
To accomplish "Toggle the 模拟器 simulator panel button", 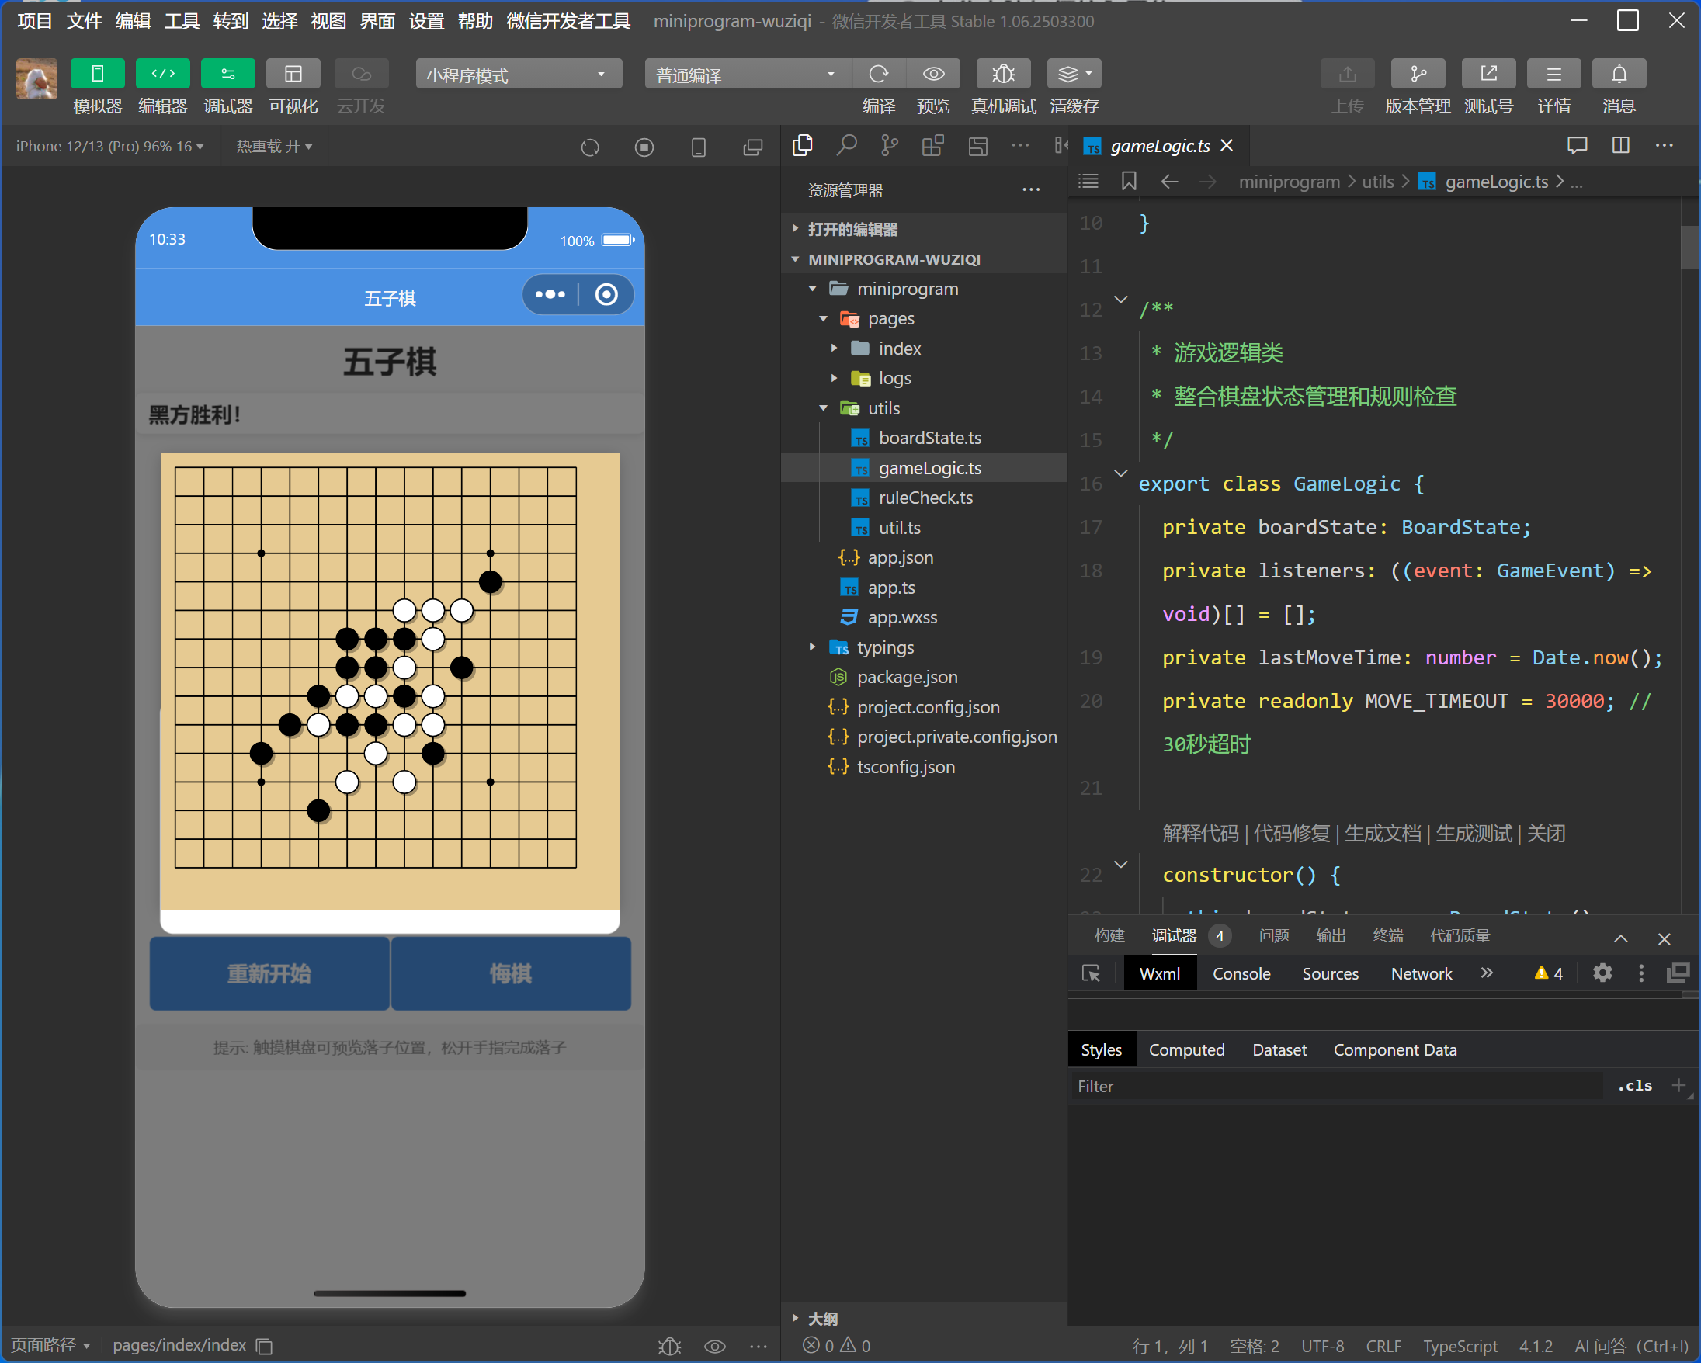I will tap(97, 75).
